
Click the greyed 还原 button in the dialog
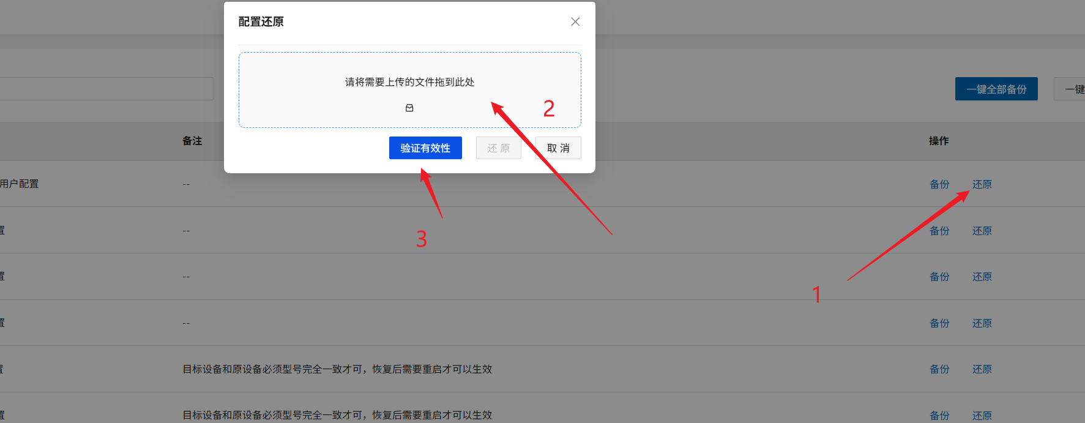[499, 148]
